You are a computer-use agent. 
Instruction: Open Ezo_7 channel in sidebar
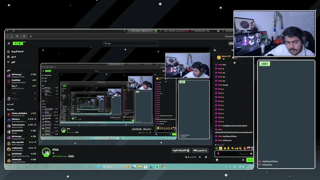[21, 87]
